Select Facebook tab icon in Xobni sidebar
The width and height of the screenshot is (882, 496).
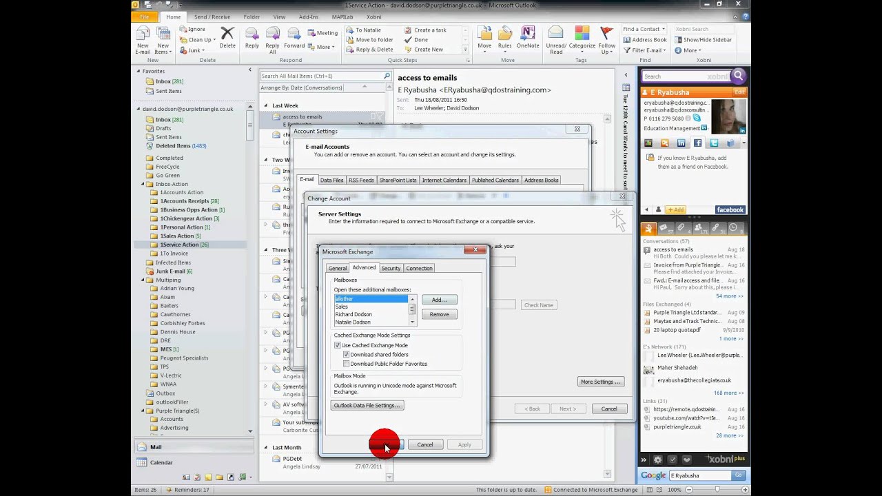click(x=697, y=143)
